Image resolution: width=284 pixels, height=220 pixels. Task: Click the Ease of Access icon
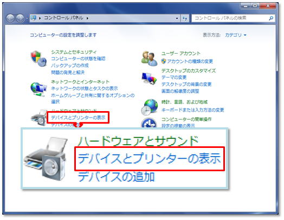tap(149, 123)
